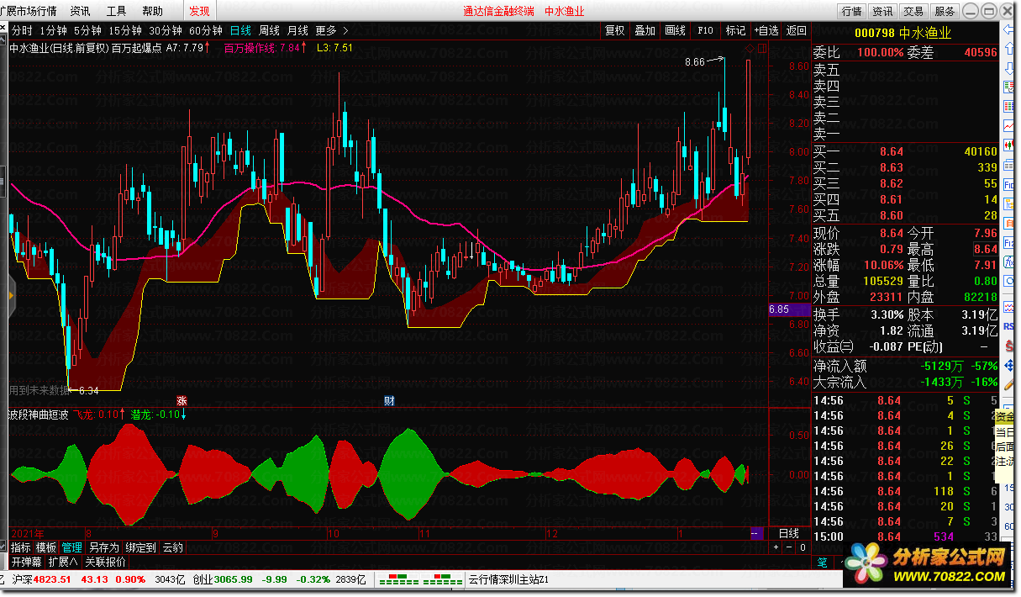Expand the 更多 periods dropdown

pos(331,30)
